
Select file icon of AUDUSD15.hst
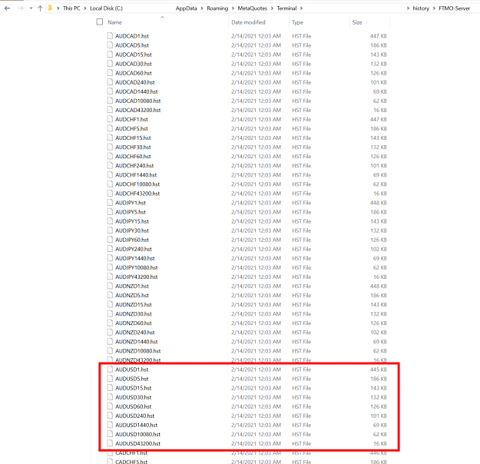coord(110,388)
